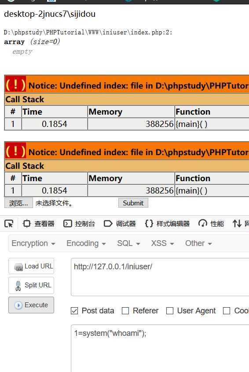Click the 未选择文件 label
Image resolution: width=249 pixels, height=372 pixels.
coord(54,203)
